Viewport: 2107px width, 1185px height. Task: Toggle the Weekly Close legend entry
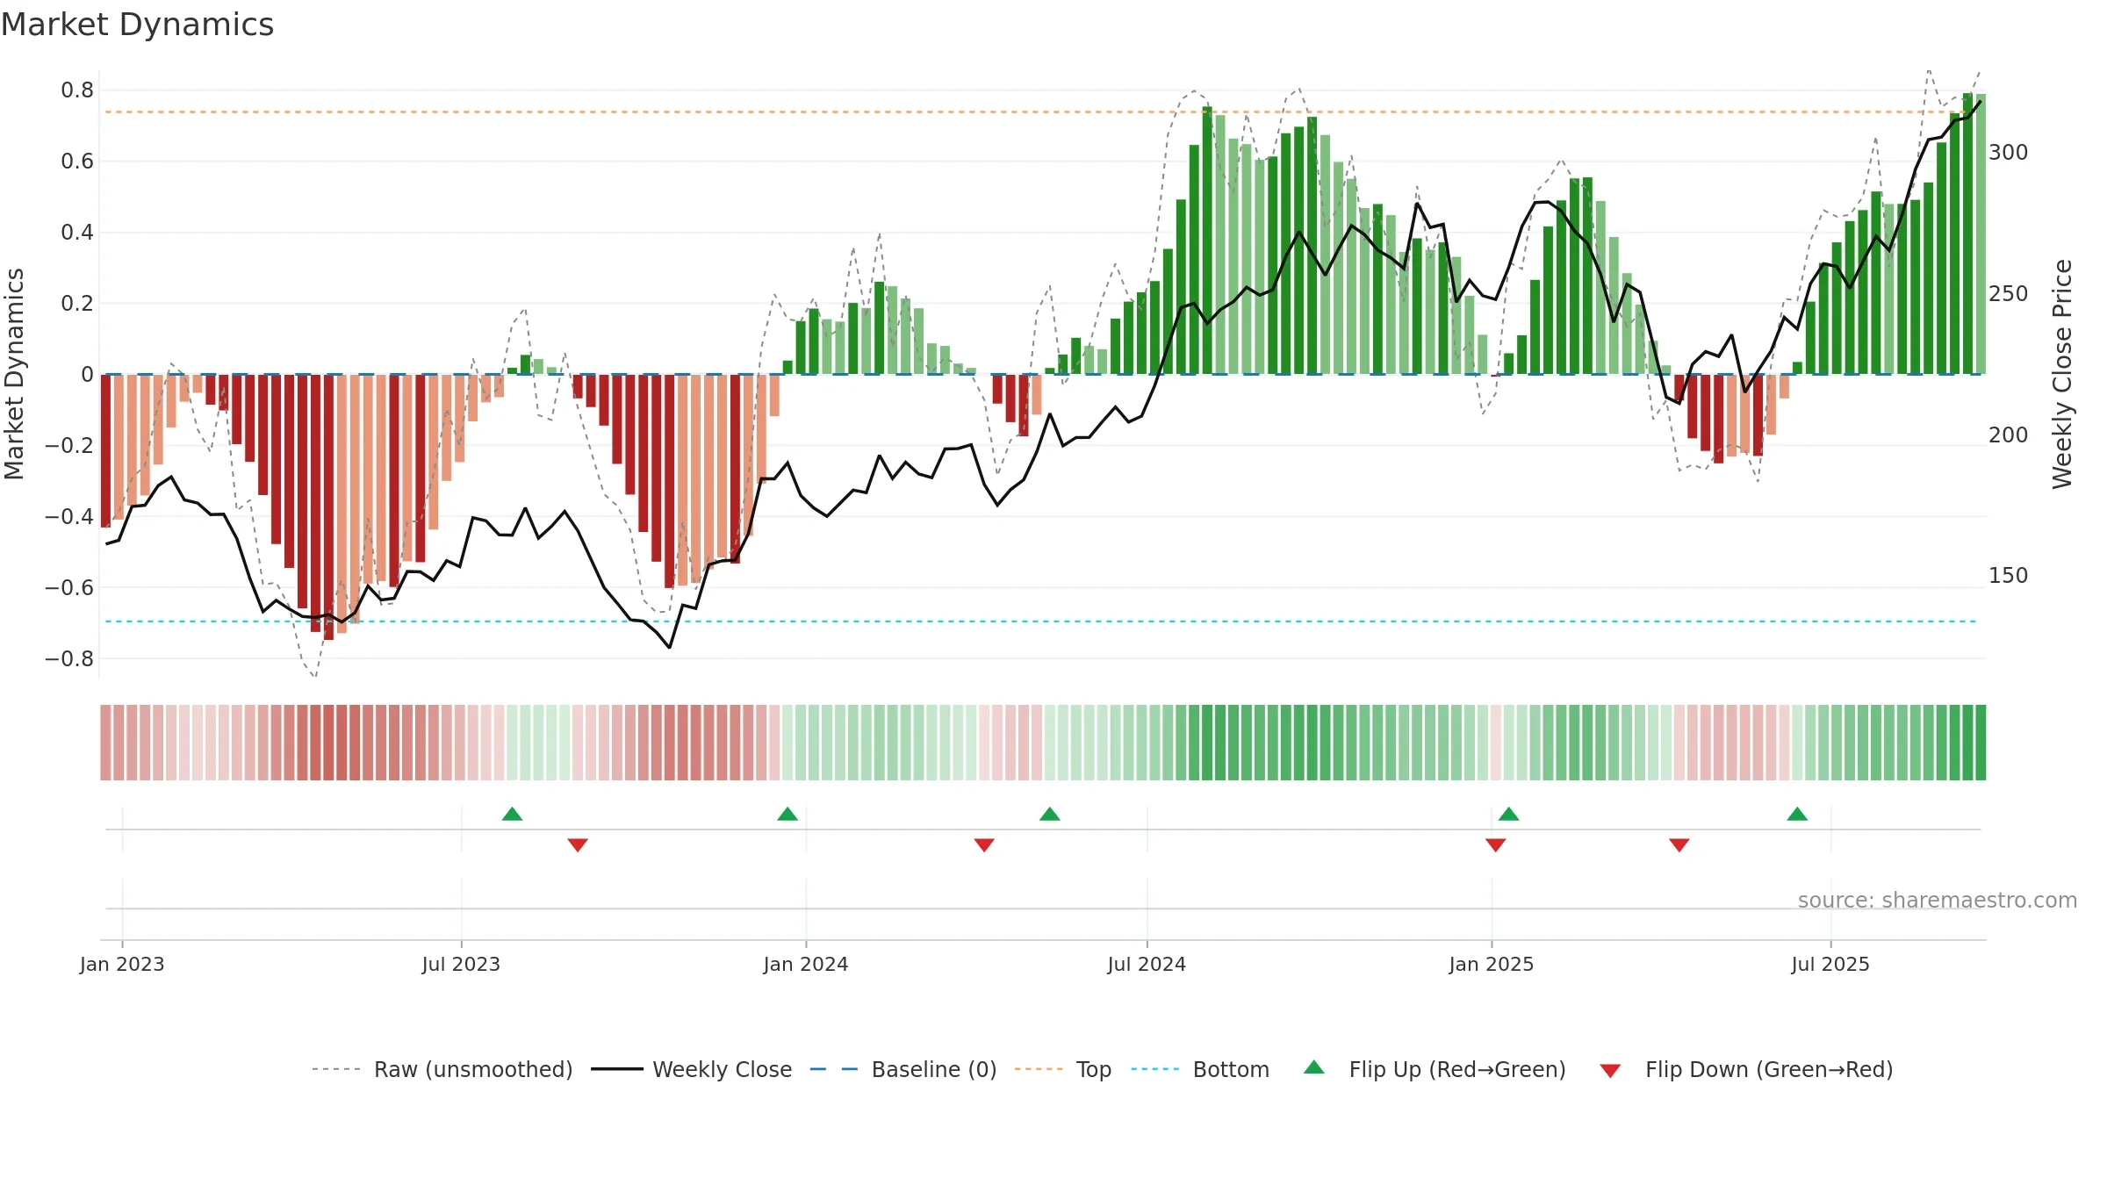[x=692, y=1069]
